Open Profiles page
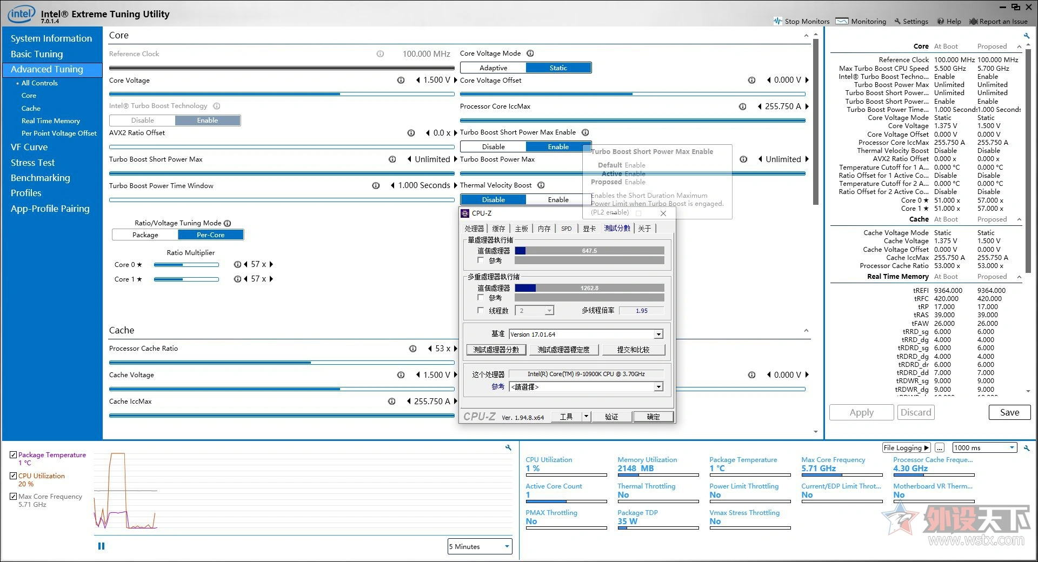 coord(26,193)
